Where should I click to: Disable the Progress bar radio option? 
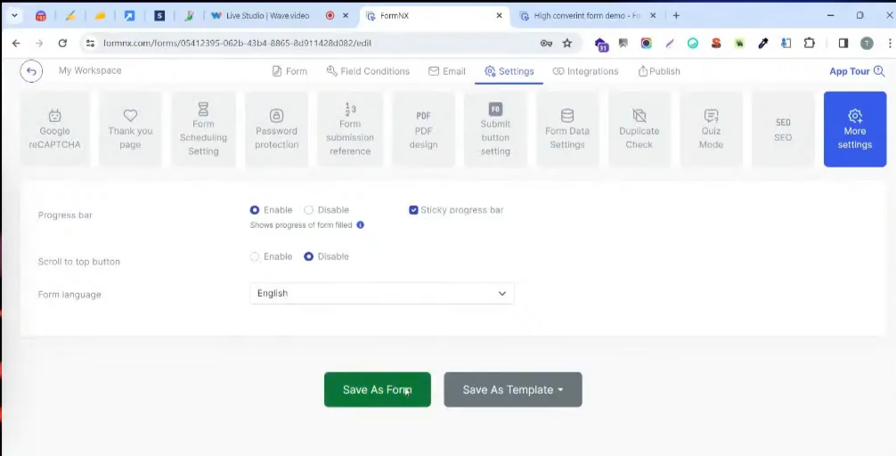[x=308, y=210]
